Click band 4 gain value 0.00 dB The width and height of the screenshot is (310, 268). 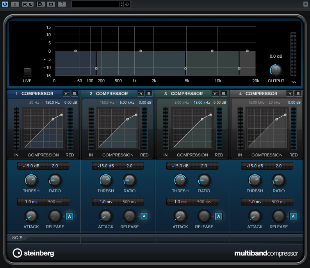pyautogui.click(x=294, y=103)
